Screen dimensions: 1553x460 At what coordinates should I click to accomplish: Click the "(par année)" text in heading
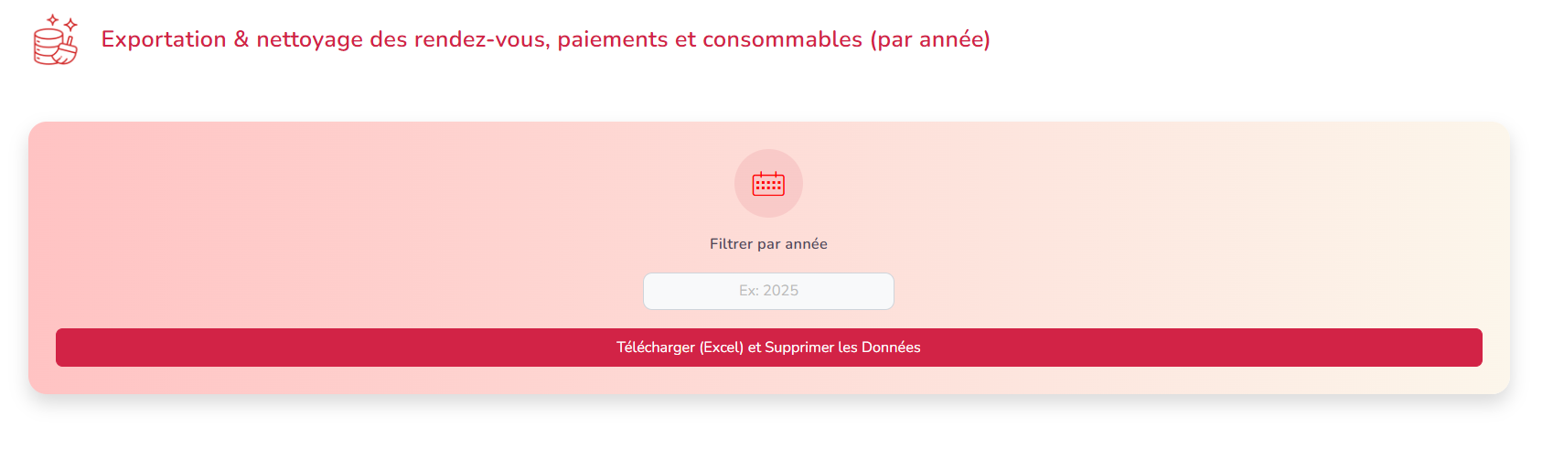click(x=930, y=39)
